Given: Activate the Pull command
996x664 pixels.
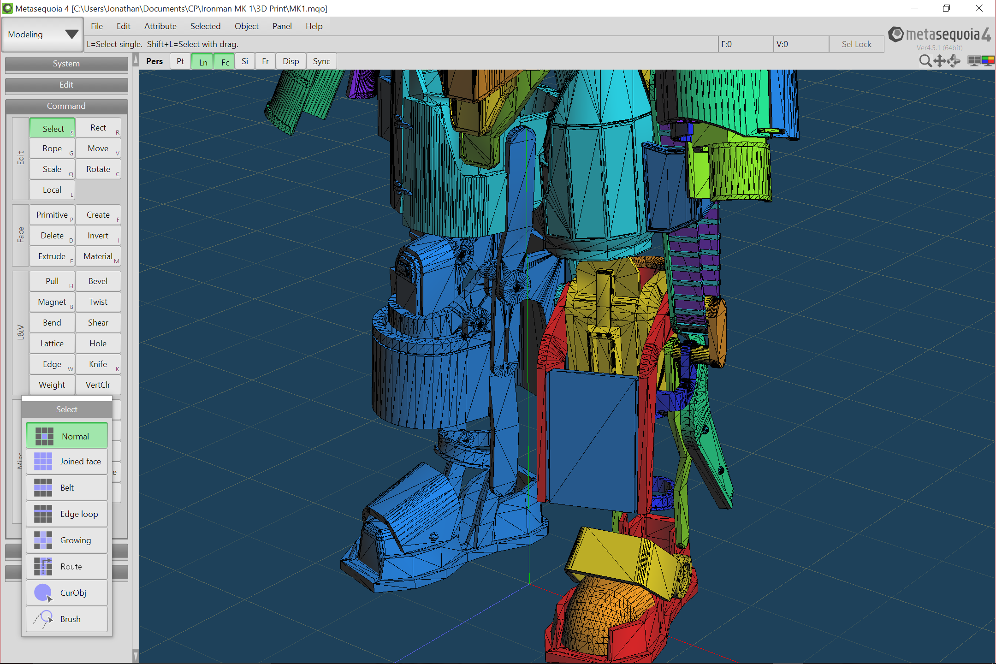Looking at the screenshot, I should [52, 281].
